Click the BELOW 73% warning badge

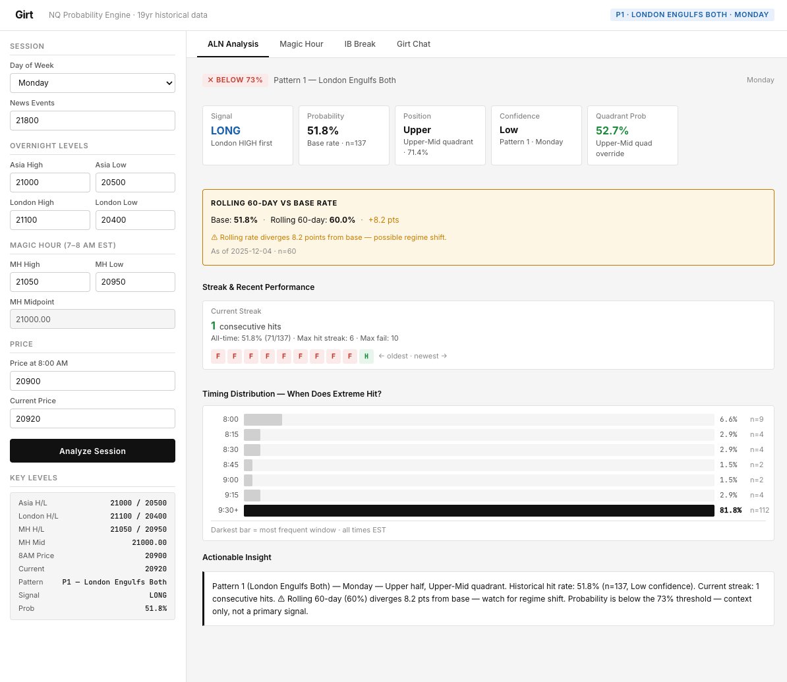point(235,80)
